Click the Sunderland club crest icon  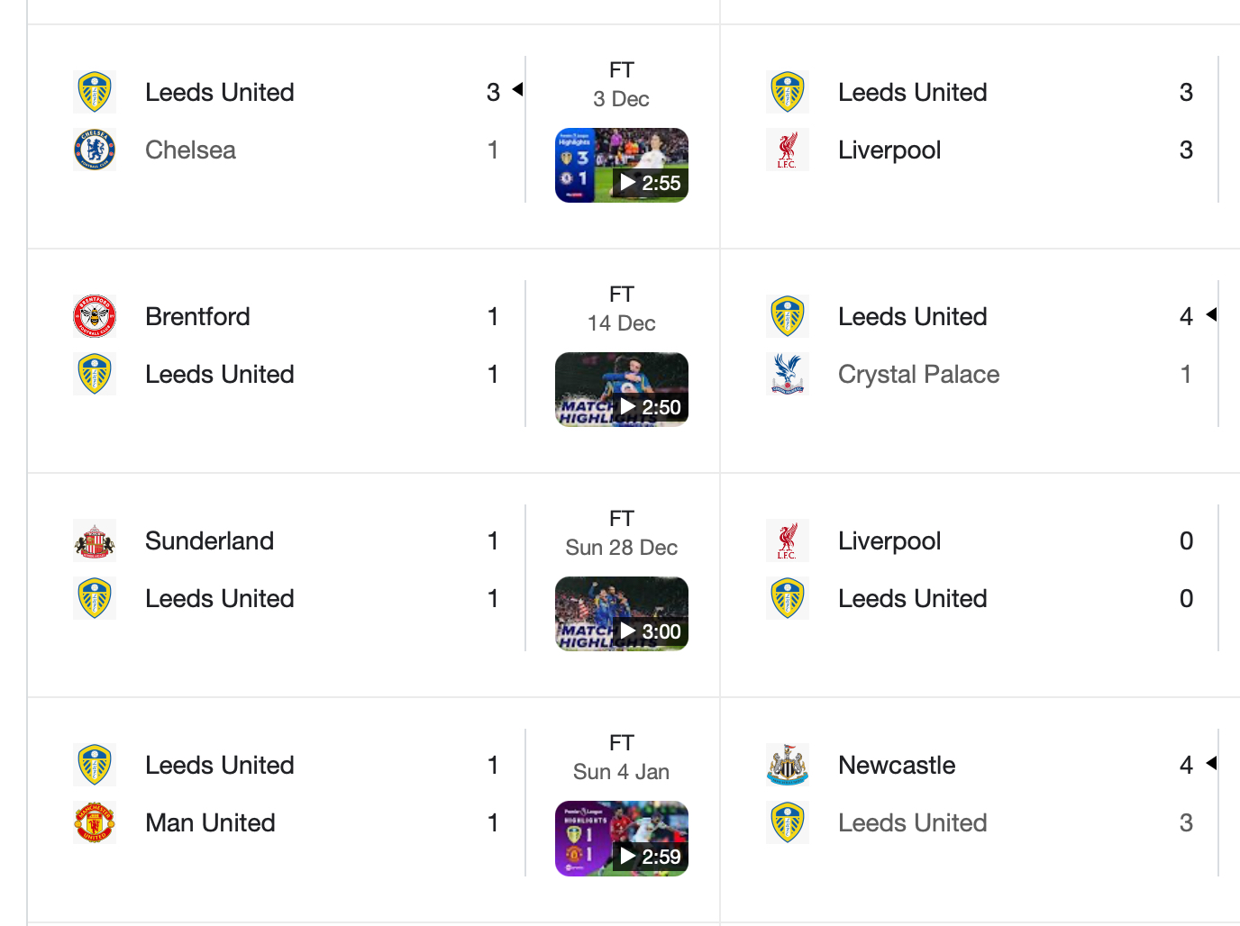(95, 541)
